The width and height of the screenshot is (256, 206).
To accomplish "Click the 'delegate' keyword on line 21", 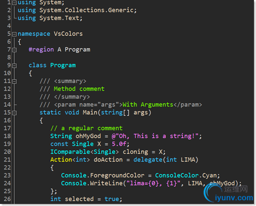I will point(148,160).
